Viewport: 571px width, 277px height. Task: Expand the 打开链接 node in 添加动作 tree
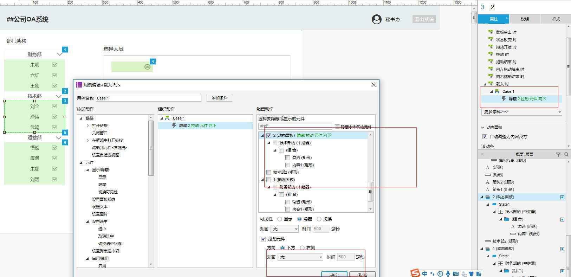coord(88,125)
